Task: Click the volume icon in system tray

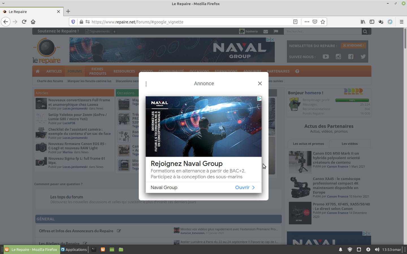Action: tap(377, 249)
